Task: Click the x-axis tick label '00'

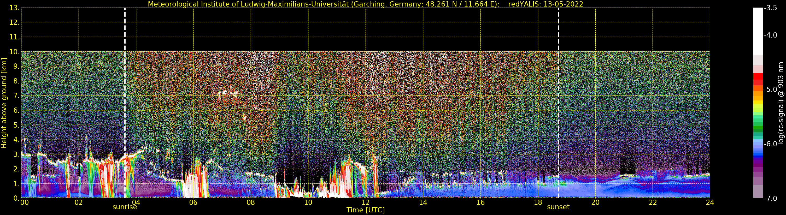Action: tap(24, 202)
